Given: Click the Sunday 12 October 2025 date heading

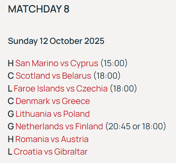Looking at the screenshot, I should (56, 41).
